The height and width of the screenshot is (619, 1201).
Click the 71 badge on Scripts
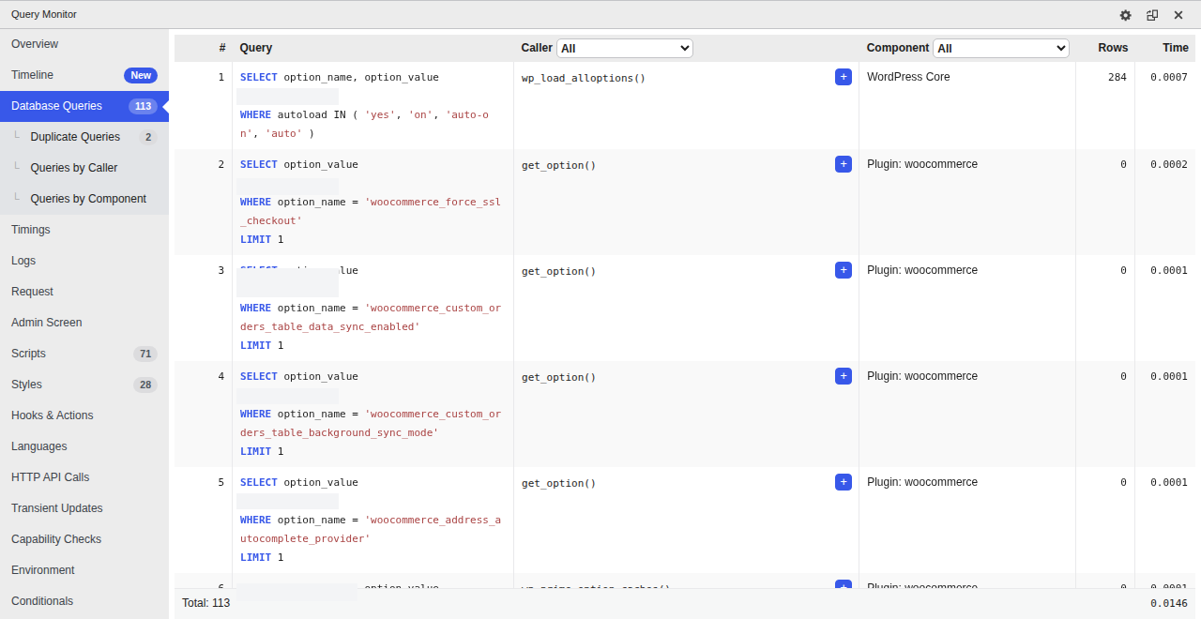pos(145,354)
